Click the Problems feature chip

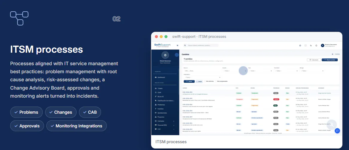pyautogui.click(x=26, y=112)
